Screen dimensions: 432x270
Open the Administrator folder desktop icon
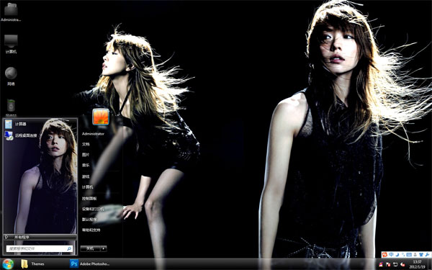11,12
